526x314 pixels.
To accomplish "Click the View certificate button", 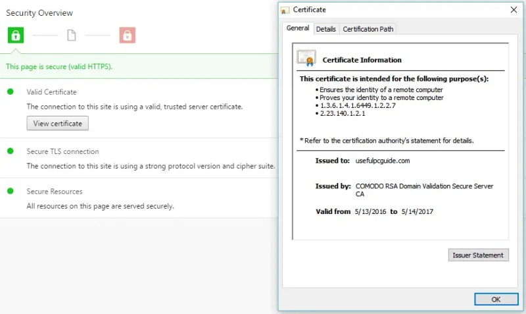I will pos(58,123).
